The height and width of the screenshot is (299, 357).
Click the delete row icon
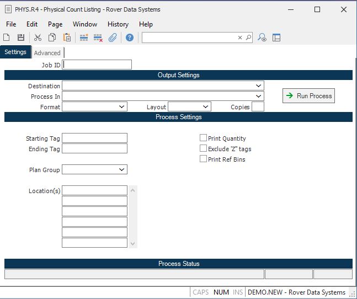pyautogui.click(x=98, y=38)
